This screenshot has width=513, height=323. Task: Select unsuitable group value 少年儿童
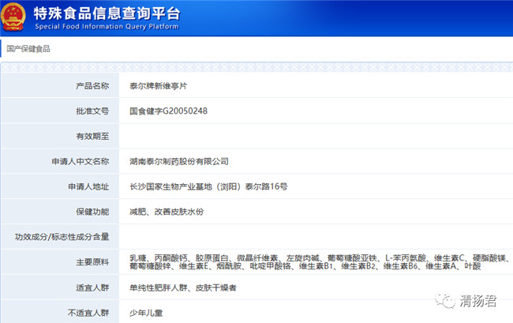click(x=146, y=313)
